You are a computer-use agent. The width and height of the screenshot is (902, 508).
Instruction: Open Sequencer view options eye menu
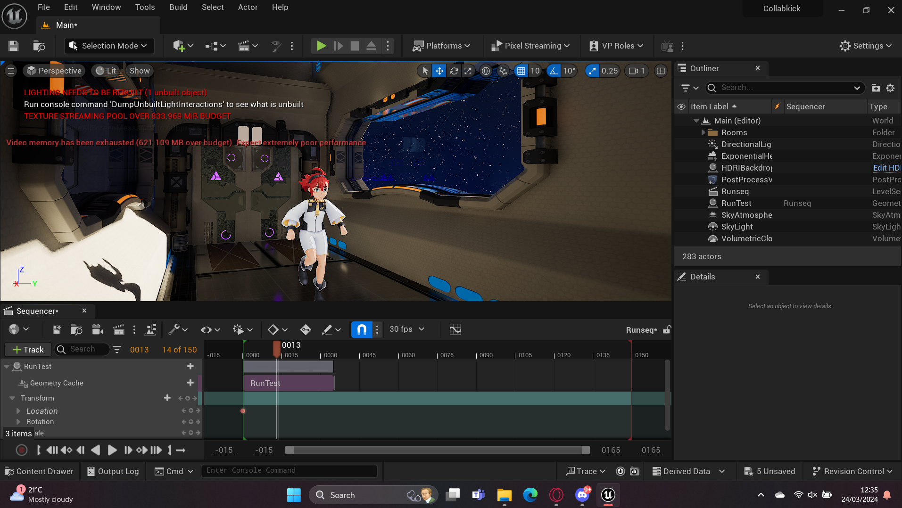(210, 329)
